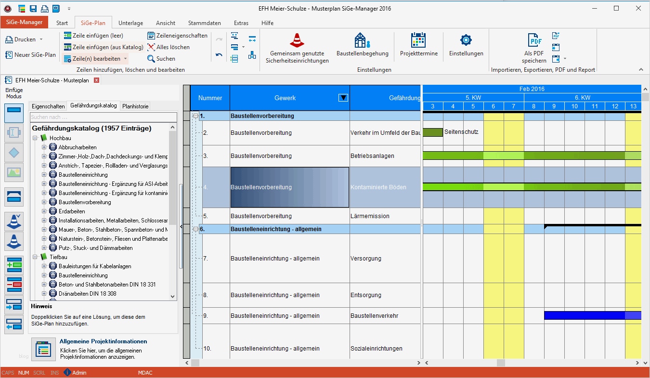Click Zeile einfügen (aus Katalog) button
The image size is (650, 378).
pos(103,47)
